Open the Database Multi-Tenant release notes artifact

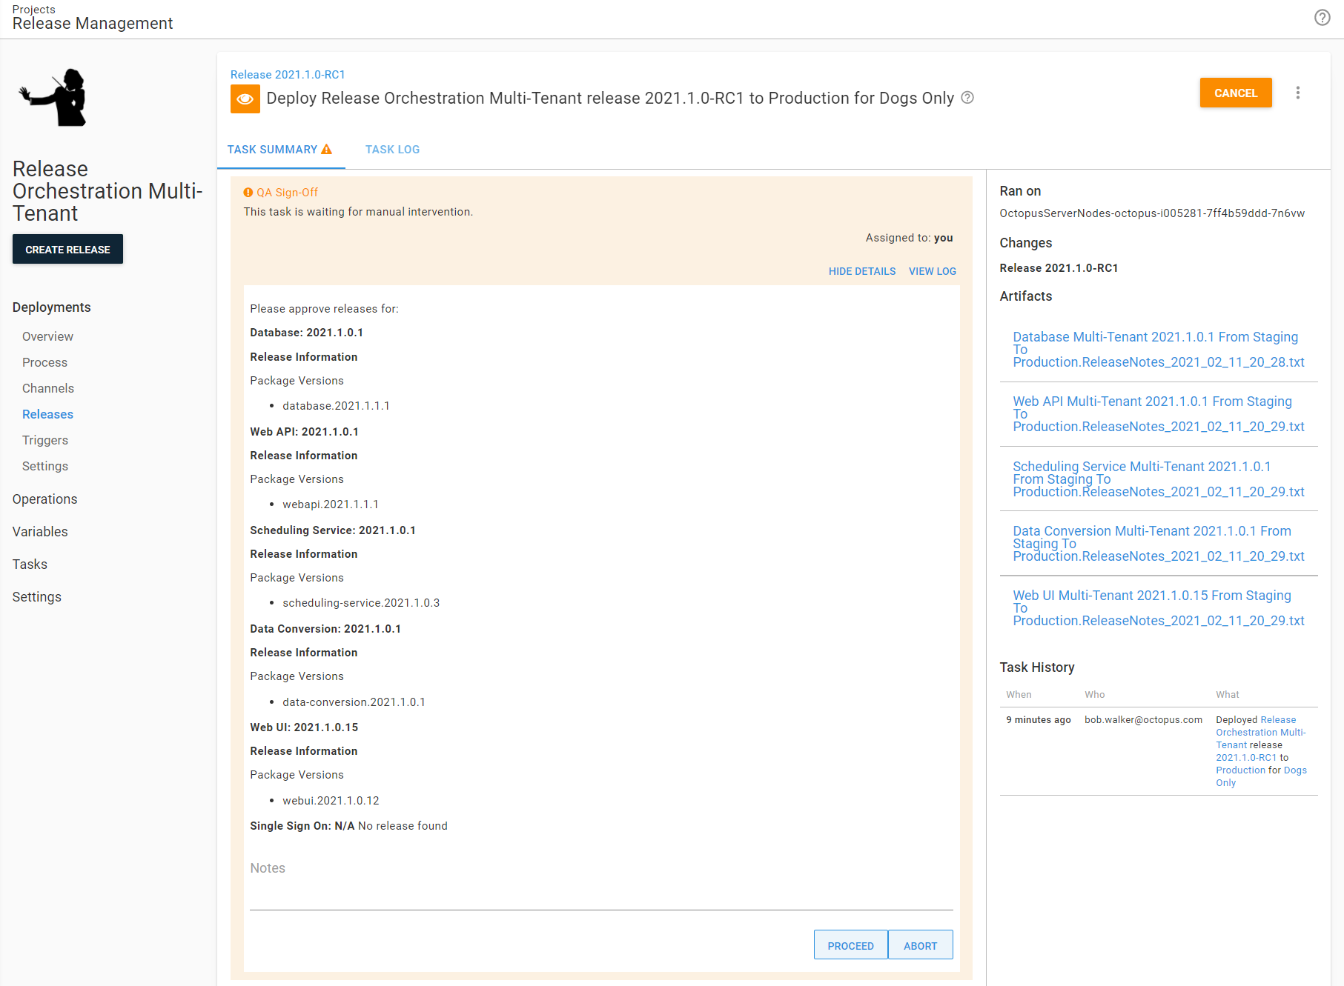[x=1155, y=349]
